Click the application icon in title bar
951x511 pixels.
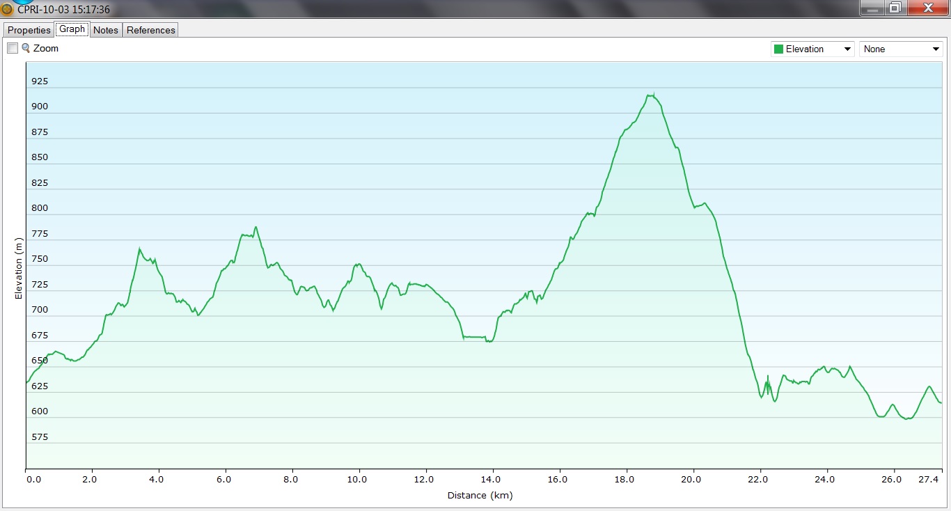pyautogui.click(x=7, y=10)
